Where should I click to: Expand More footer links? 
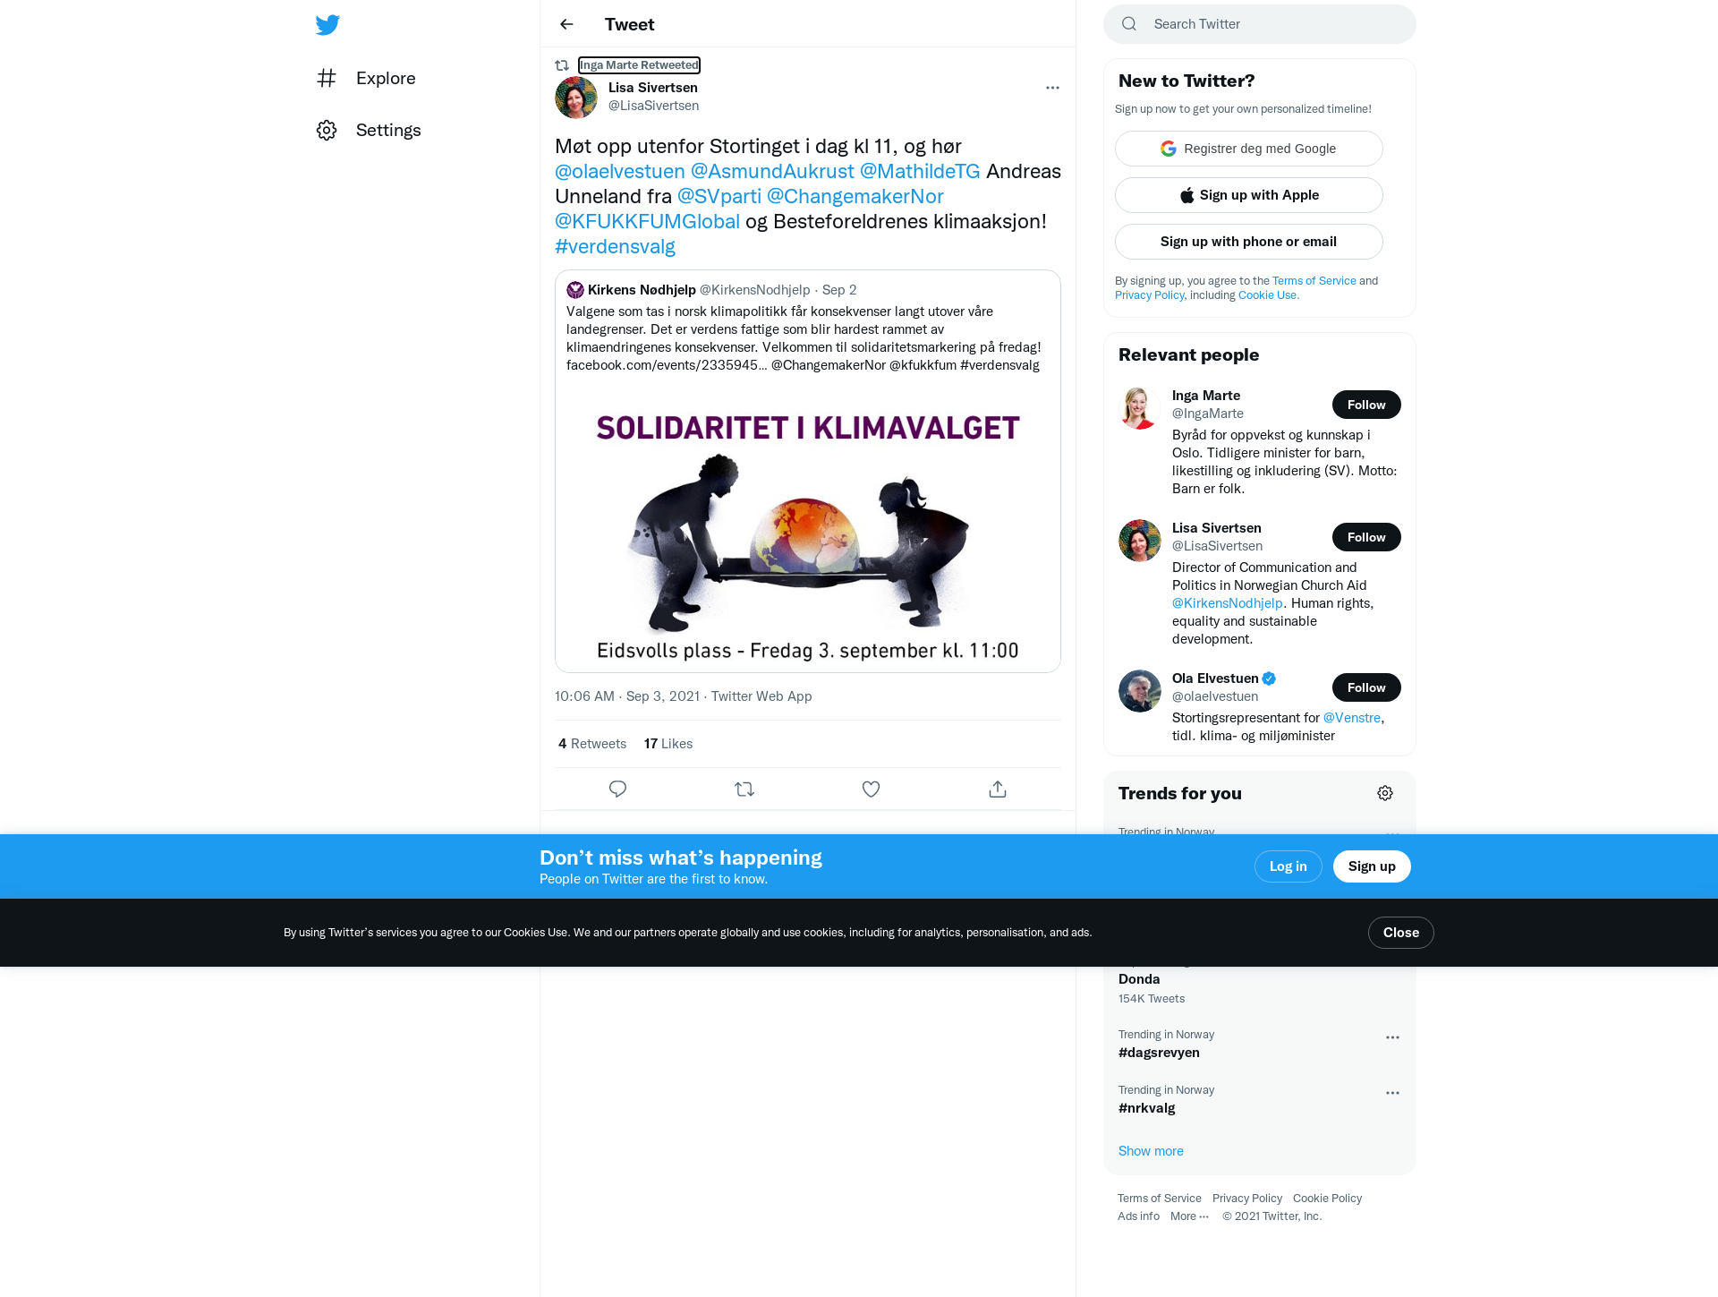(x=1189, y=1216)
